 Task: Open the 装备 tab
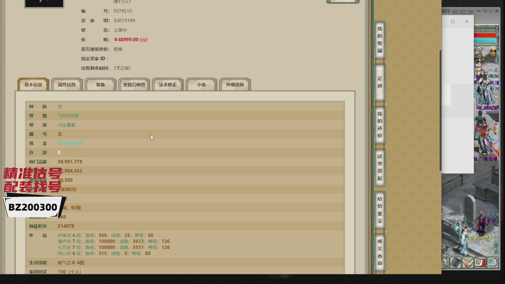coord(100,85)
